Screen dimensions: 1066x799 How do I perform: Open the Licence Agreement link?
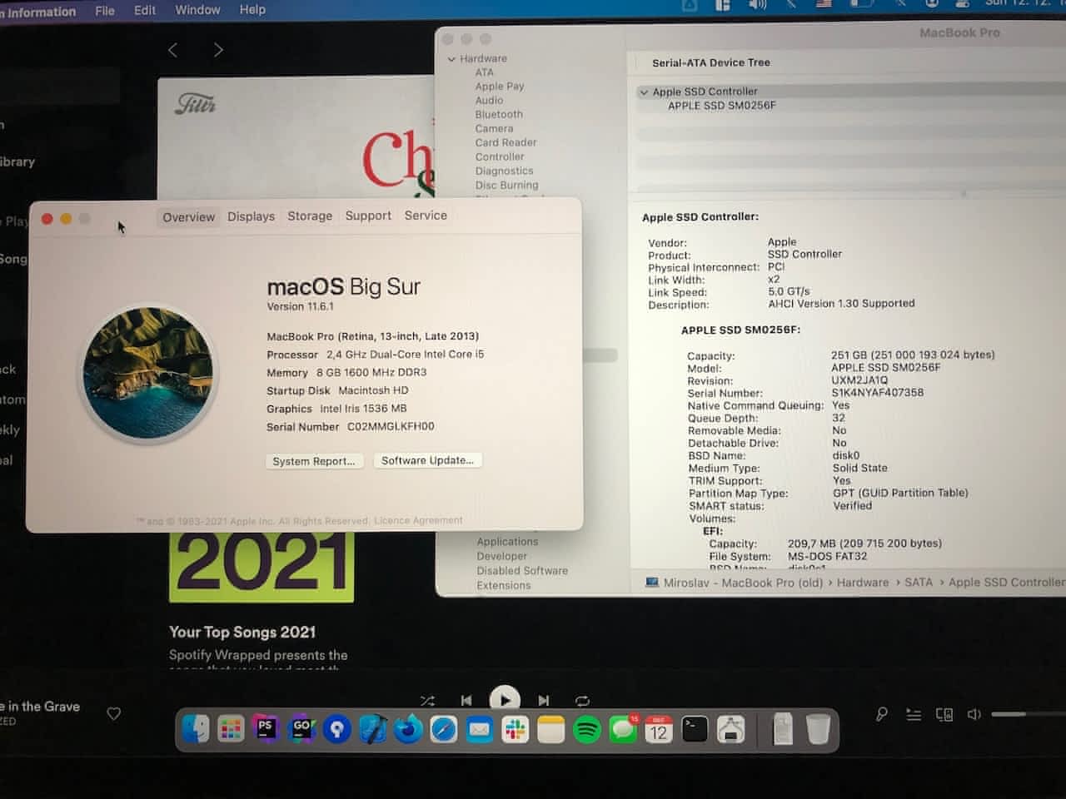tap(418, 520)
